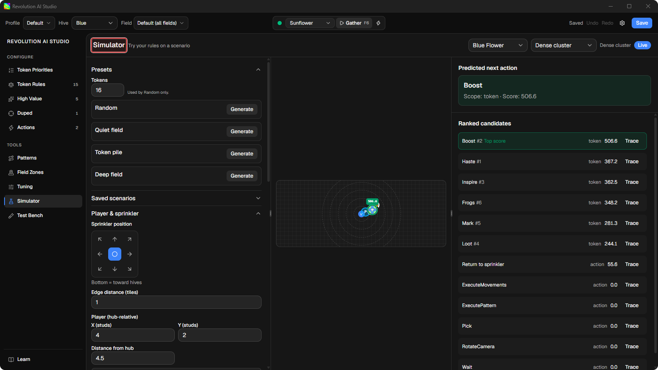658x370 pixels.
Task: Click the Duped sidebar icon
Action: point(11,113)
